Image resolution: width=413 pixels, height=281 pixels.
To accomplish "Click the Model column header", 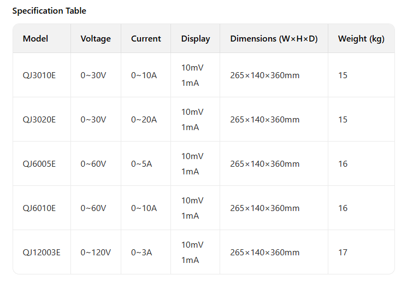I will (36, 39).
